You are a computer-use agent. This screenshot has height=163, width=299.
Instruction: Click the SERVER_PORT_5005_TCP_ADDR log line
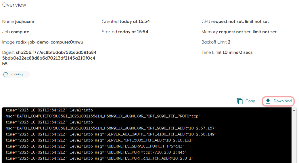149,140
